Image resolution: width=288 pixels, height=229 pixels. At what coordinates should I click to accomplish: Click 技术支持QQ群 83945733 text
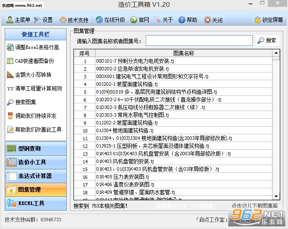click(33, 220)
